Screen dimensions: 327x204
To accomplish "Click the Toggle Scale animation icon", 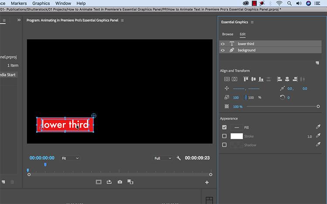I will click(227, 97).
